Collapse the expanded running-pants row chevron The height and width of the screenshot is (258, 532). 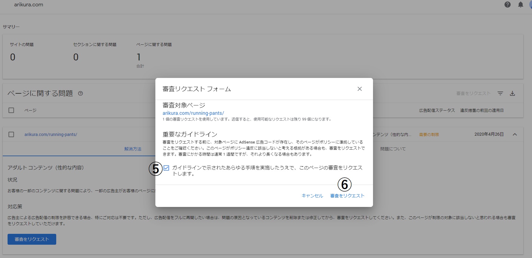tap(515, 134)
